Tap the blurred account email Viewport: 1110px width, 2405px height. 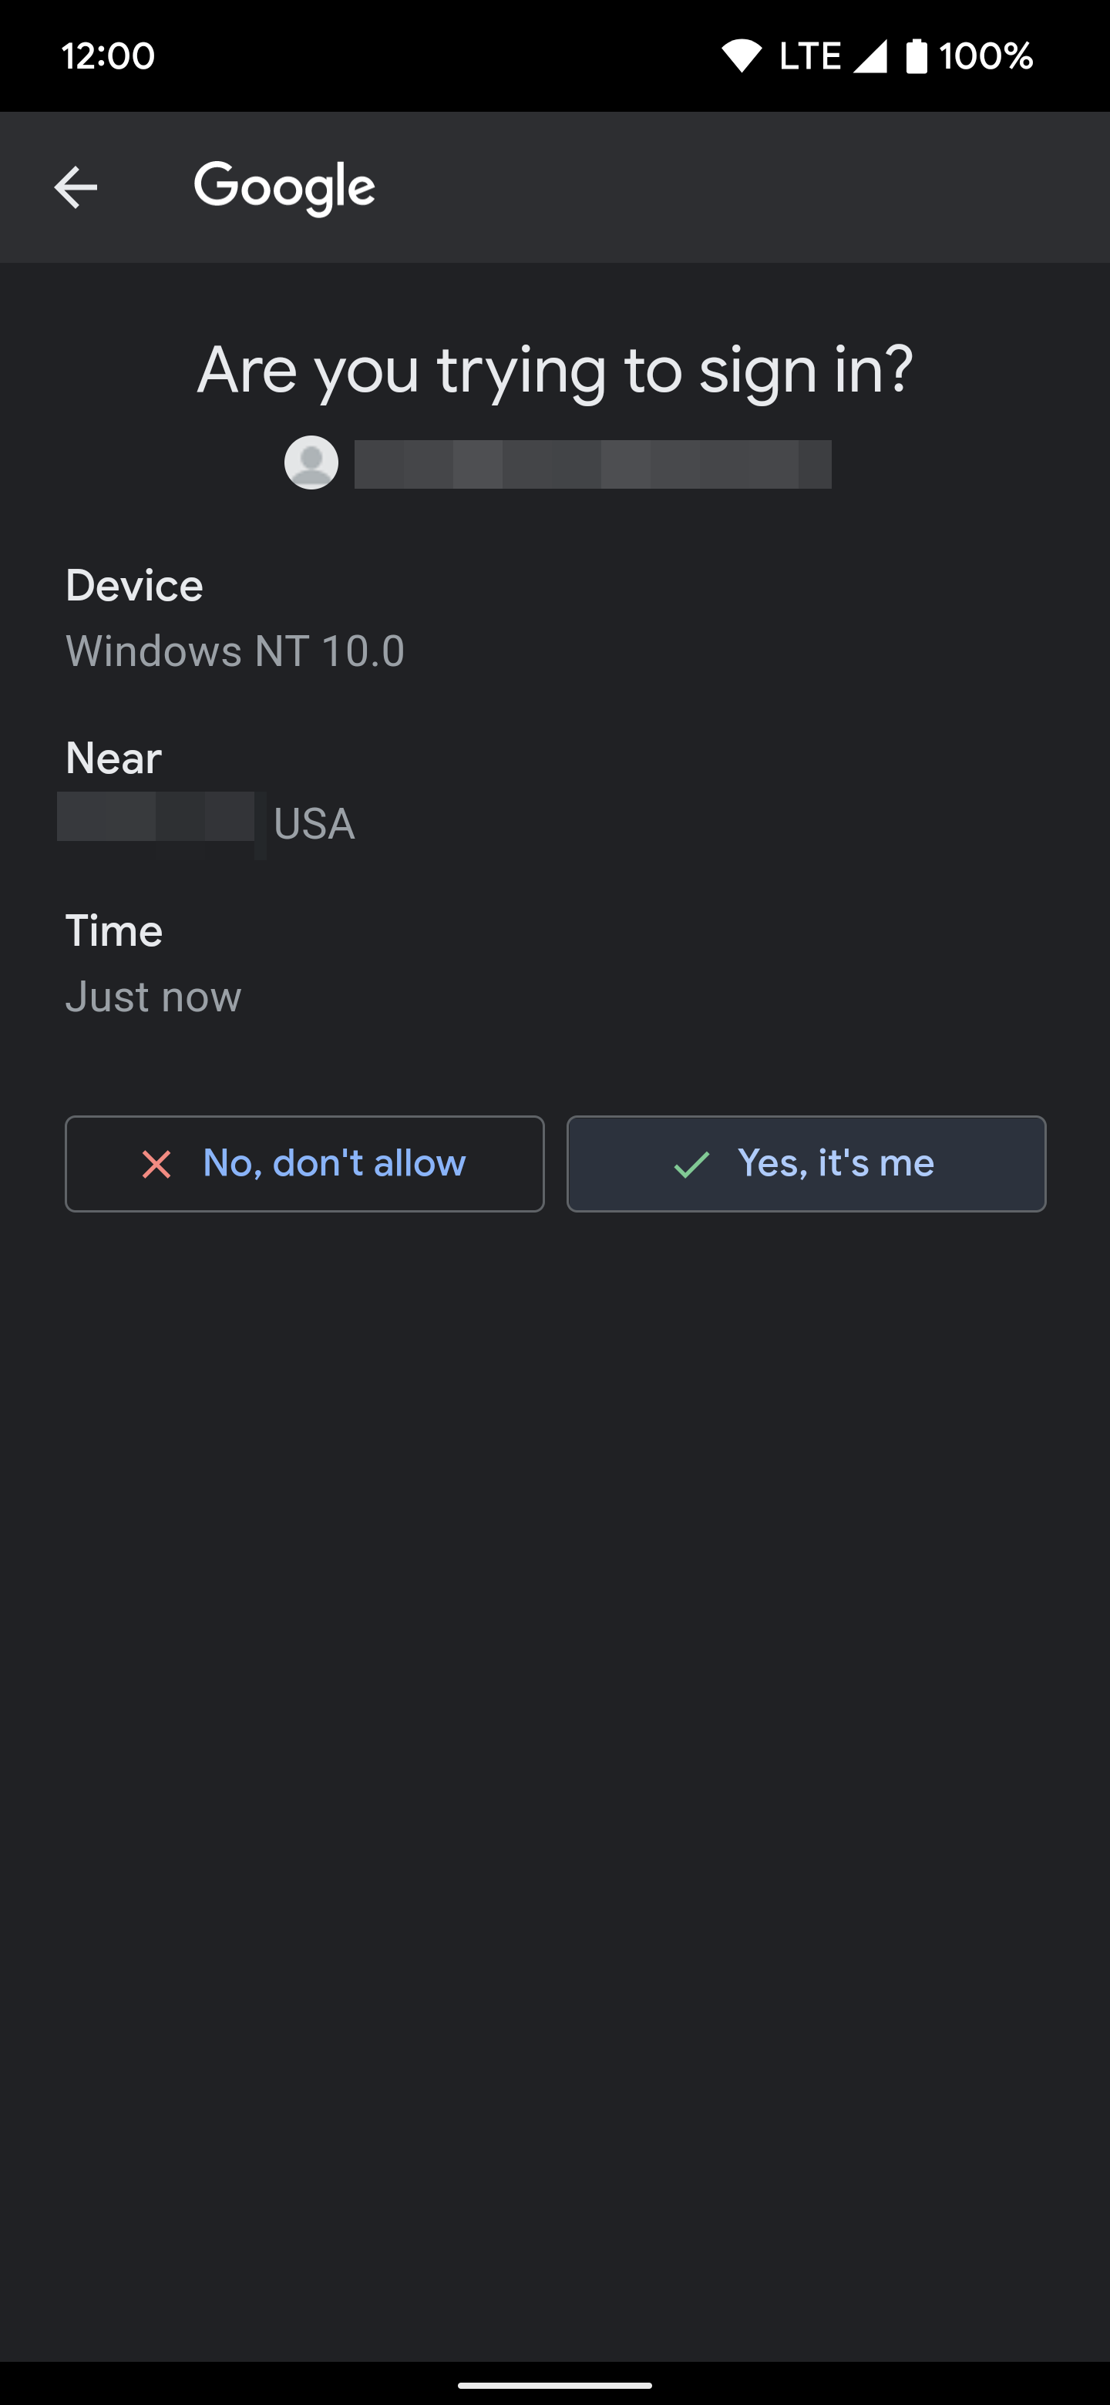pos(593,464)
